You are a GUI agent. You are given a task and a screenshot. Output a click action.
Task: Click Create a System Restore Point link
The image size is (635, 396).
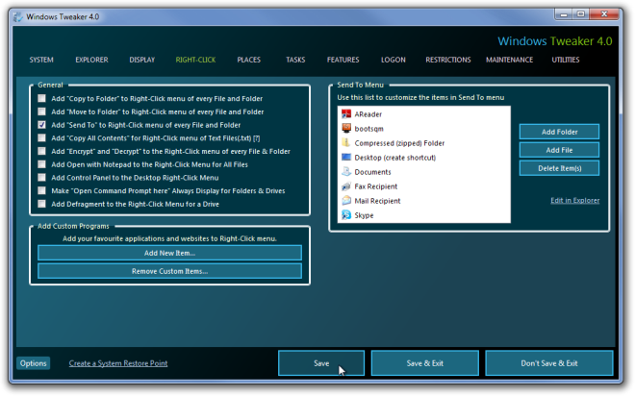117,363
